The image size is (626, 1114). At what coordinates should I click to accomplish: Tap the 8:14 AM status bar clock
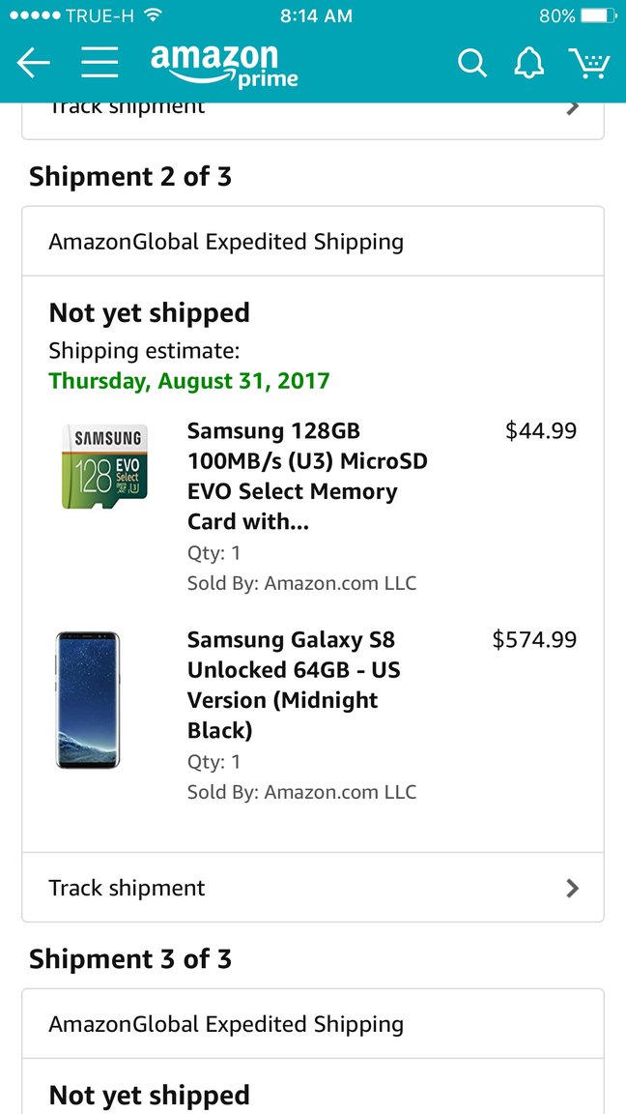click(316, 16)
